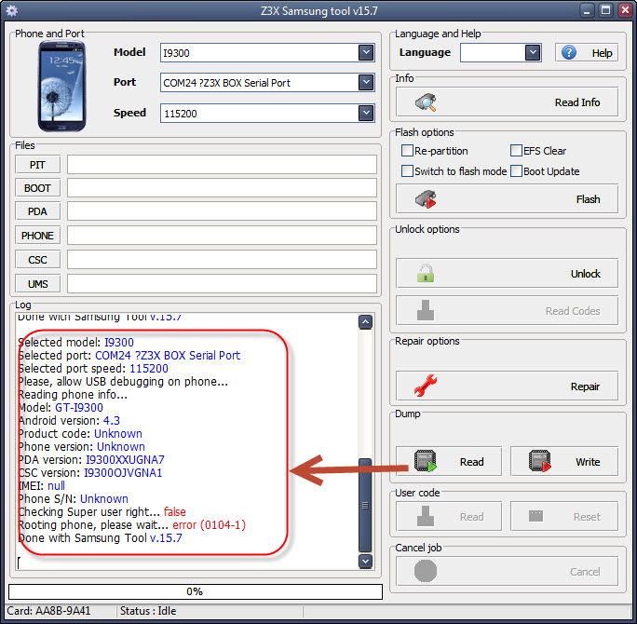Enable the Re-partition checkbox
Image resolution: width=637 pixels, height=624 pixels.
[x=407, y=150]
